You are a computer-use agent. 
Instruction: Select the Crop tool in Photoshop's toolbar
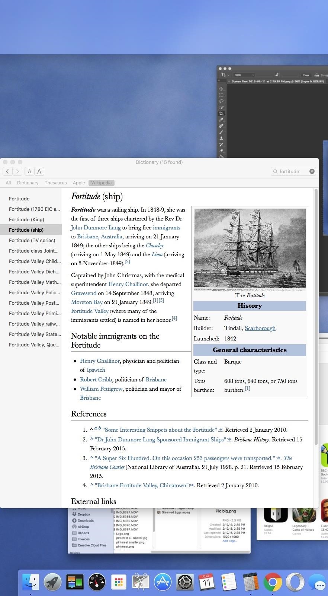[x=221, y=114]
